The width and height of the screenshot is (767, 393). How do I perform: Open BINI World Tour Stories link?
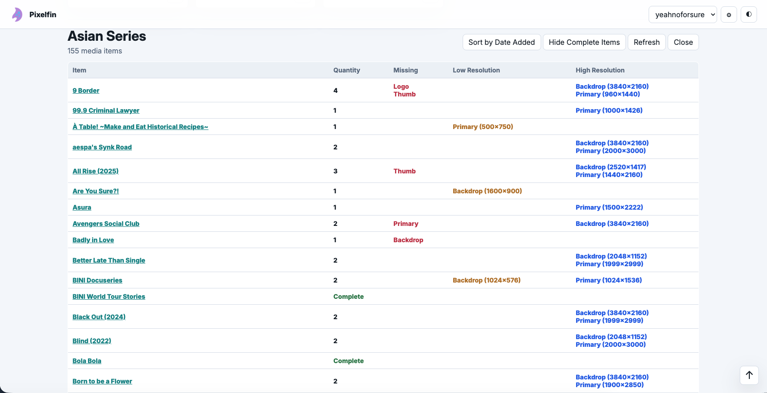point(109,297)
